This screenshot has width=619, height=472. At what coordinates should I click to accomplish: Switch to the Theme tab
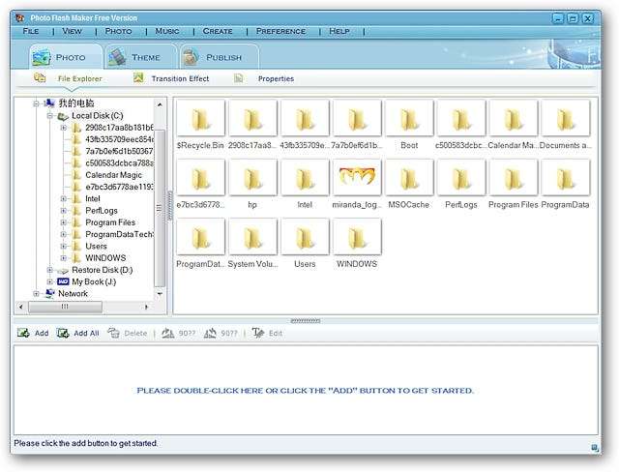coord(141,57)
